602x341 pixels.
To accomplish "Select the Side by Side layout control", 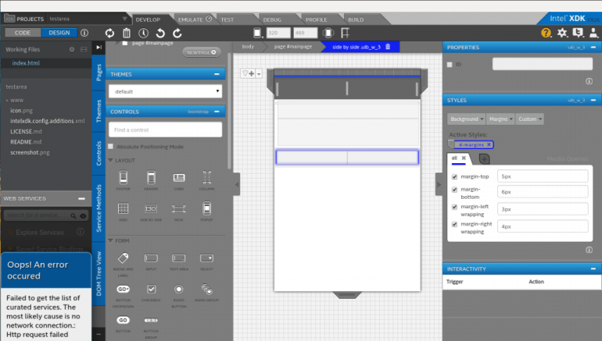I will coord(151,211).
